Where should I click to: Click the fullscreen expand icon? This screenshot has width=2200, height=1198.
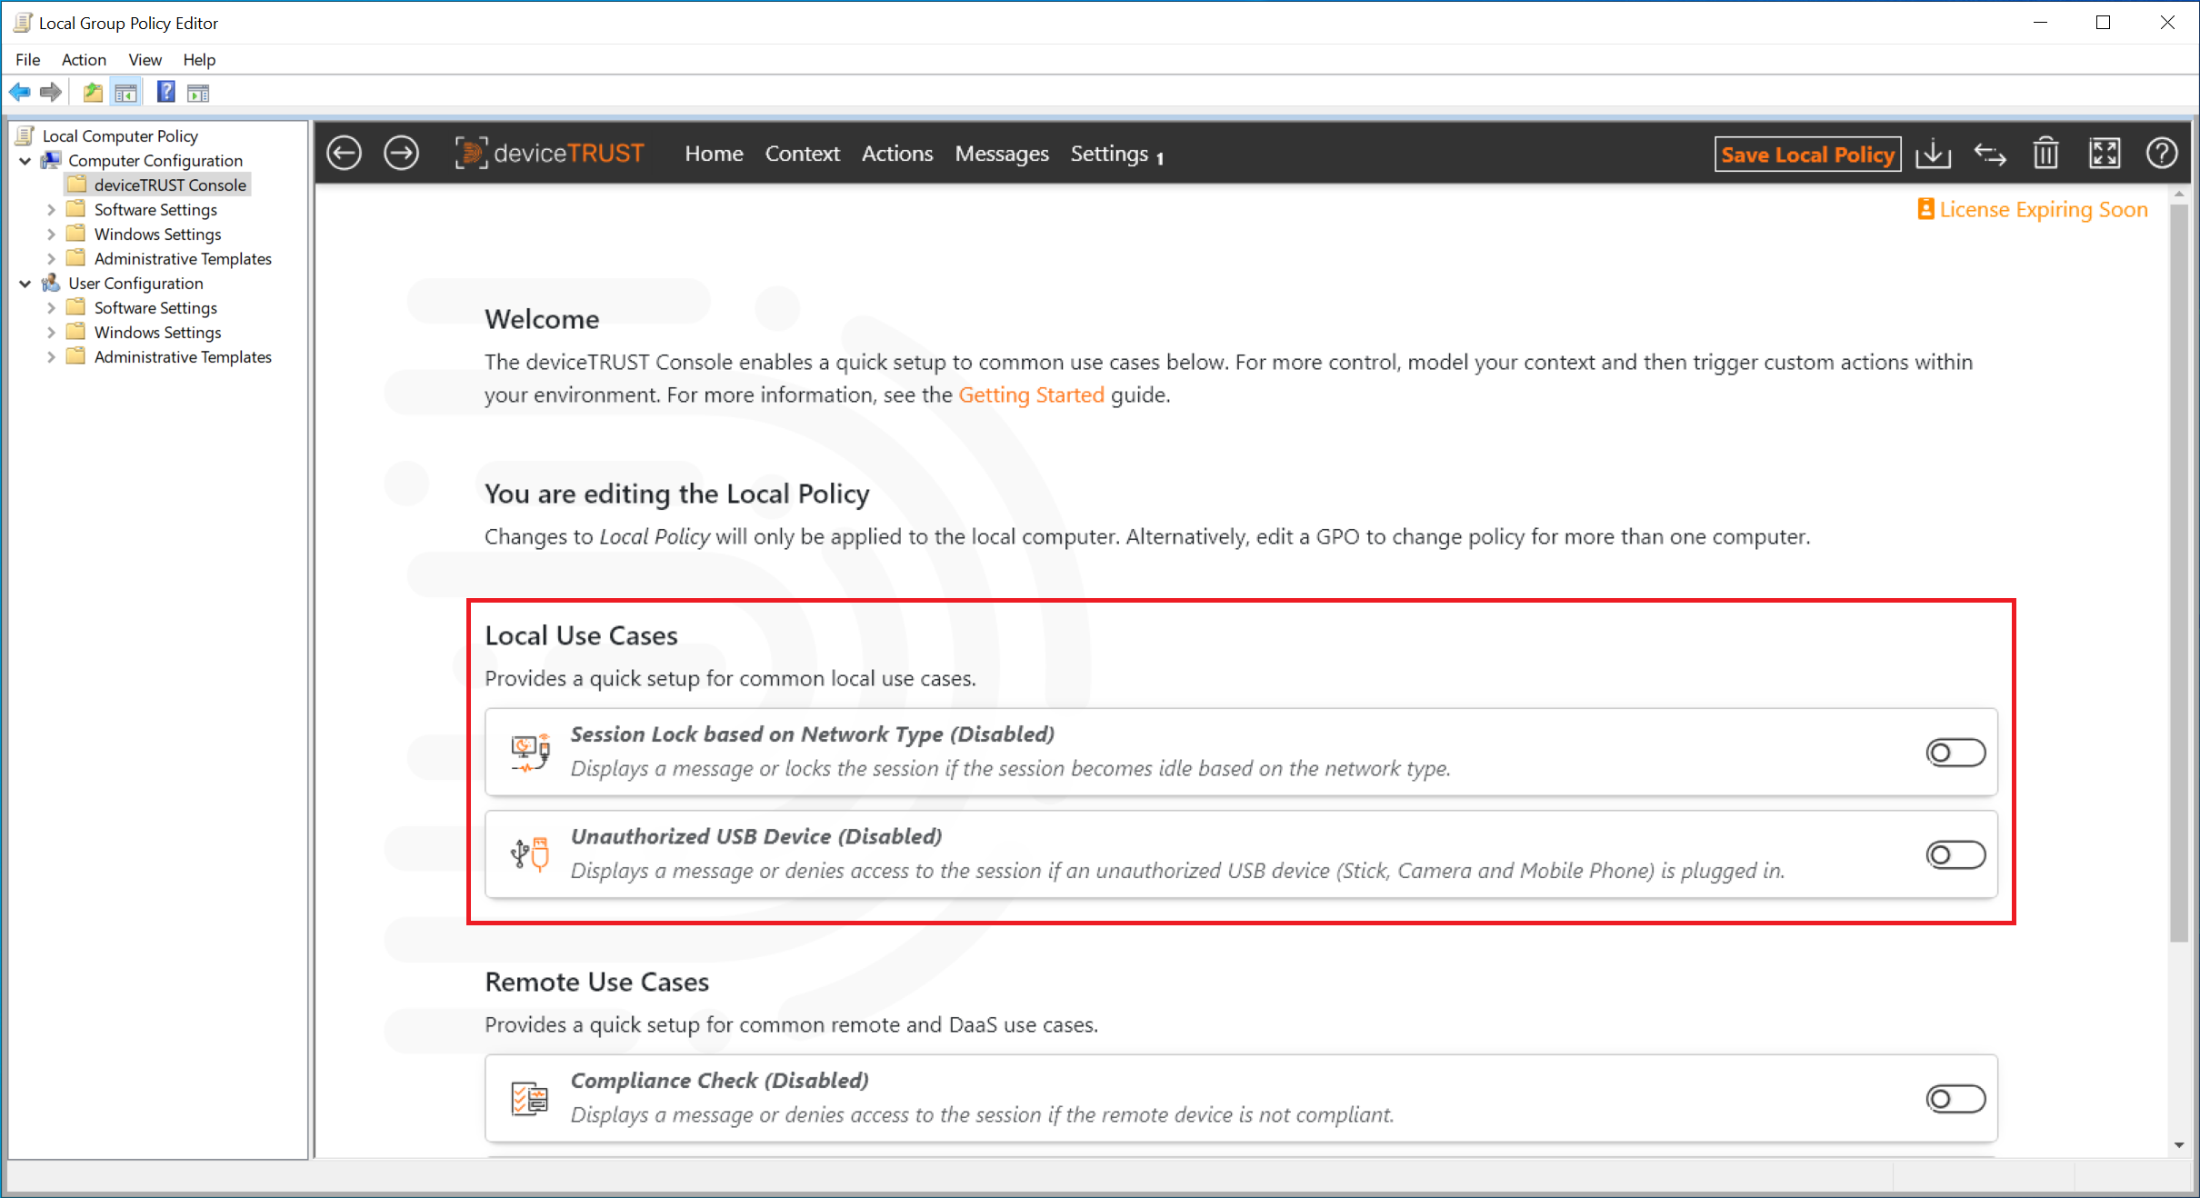(x=2103, y=152)
